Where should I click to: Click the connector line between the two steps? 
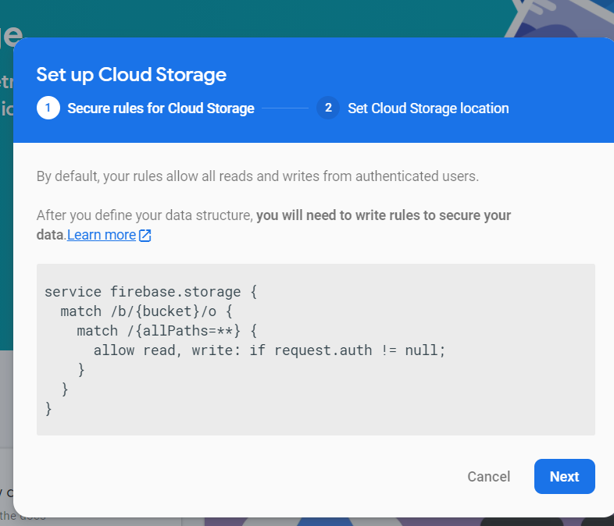(285, 108)
